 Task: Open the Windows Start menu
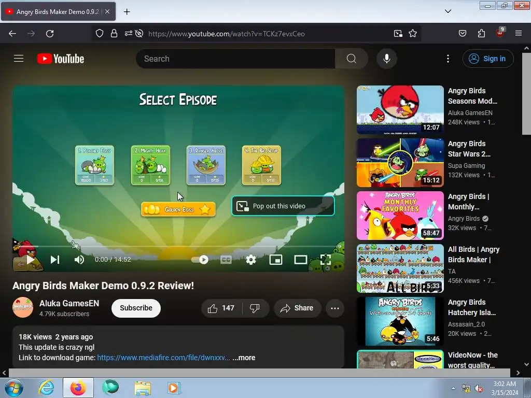coord(14,388)
